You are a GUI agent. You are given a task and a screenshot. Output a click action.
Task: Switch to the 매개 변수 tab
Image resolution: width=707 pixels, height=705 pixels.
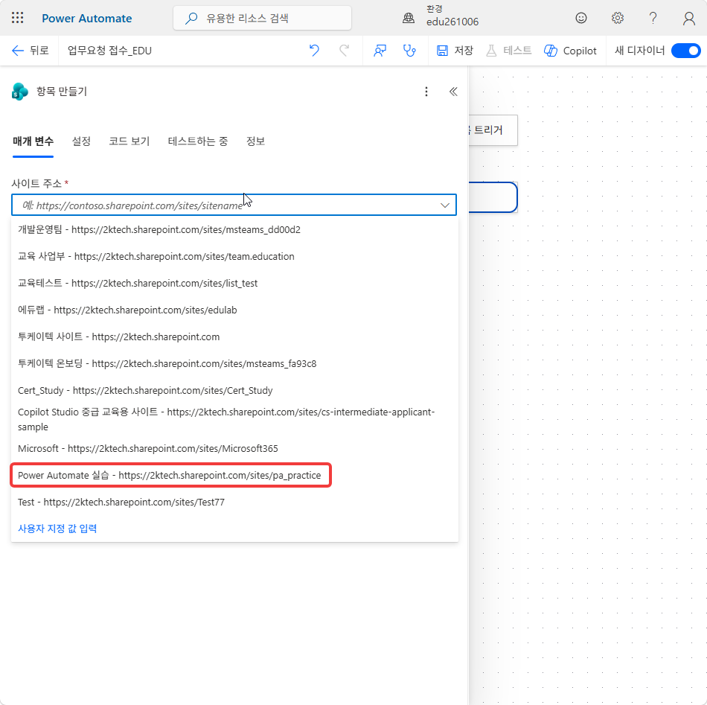(x=33, y=141)
